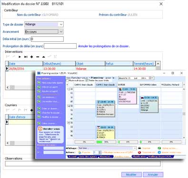The width and height of the screenshot is (188, 178).
Task: Toggle the 'Mode multi-jours' checkbox
Action: pyautogui.click(x=67, y=80)
